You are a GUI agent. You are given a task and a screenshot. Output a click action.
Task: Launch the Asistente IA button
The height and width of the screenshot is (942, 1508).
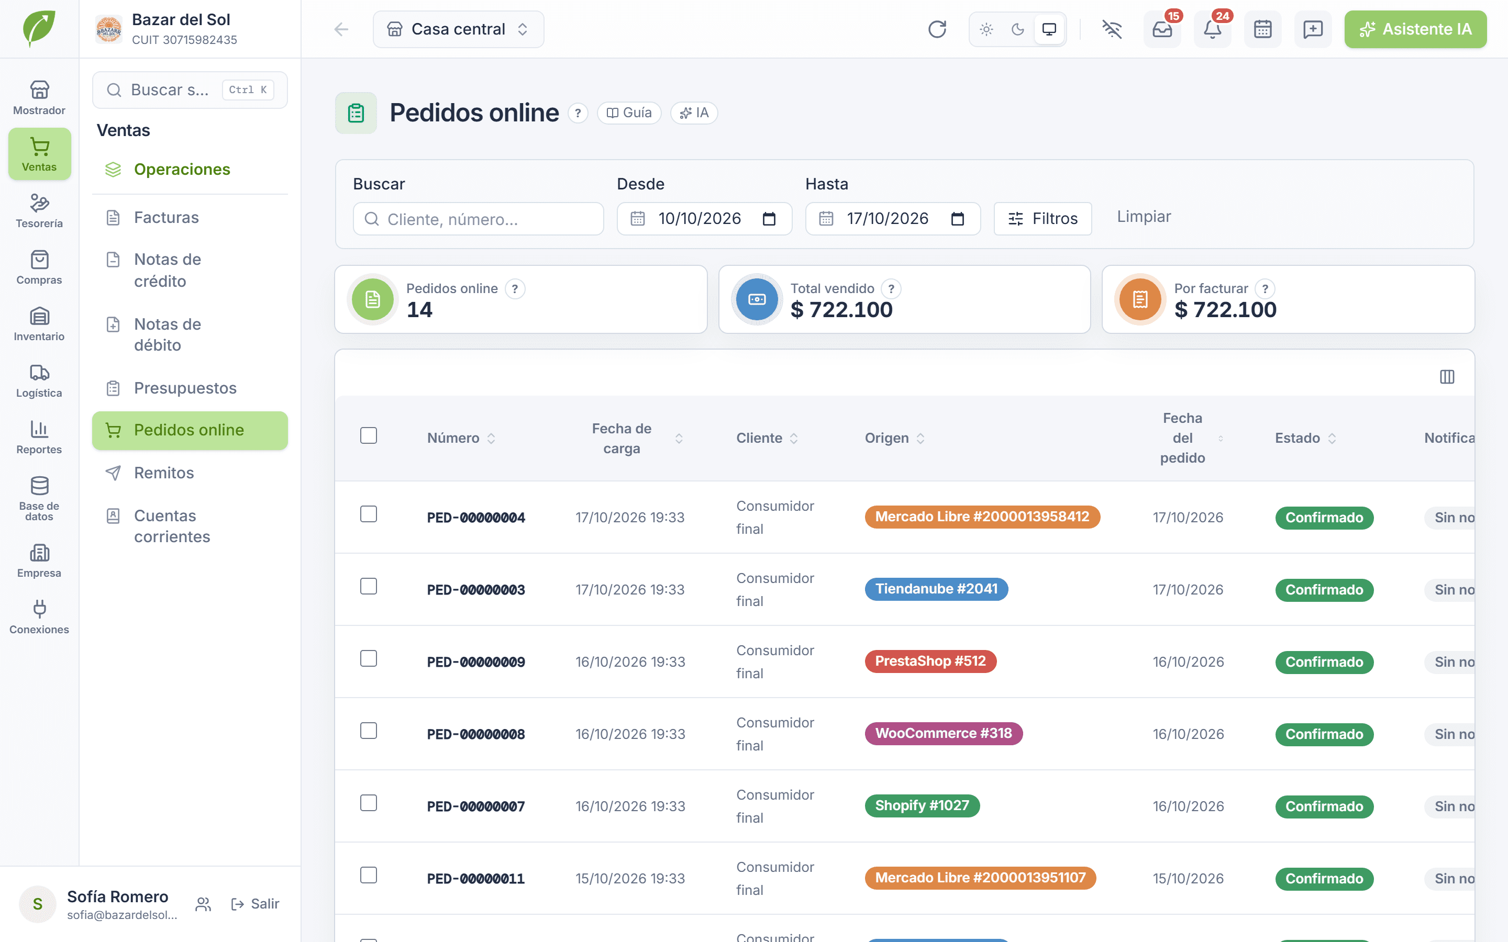coord(1415,29)
